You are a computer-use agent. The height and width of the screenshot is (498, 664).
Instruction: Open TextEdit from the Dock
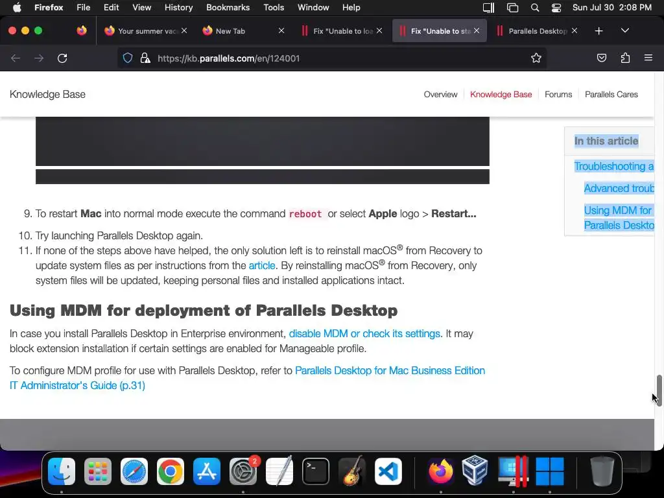[279, 471]
